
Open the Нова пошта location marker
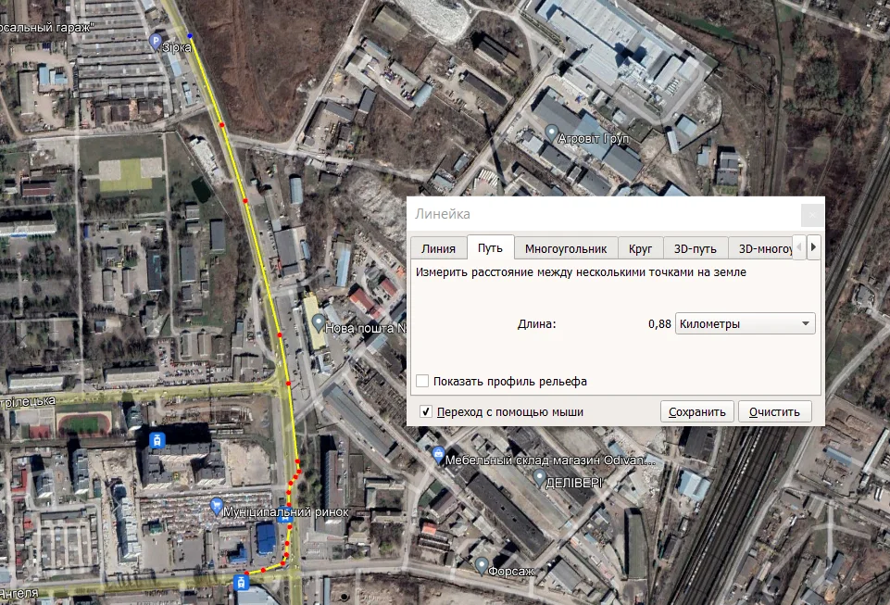coord(320,323)
